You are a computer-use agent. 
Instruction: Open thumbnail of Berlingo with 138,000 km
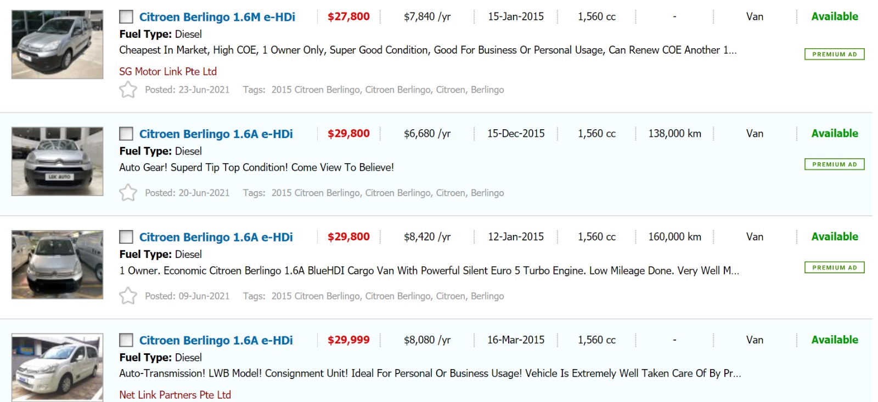click(58, 162)
